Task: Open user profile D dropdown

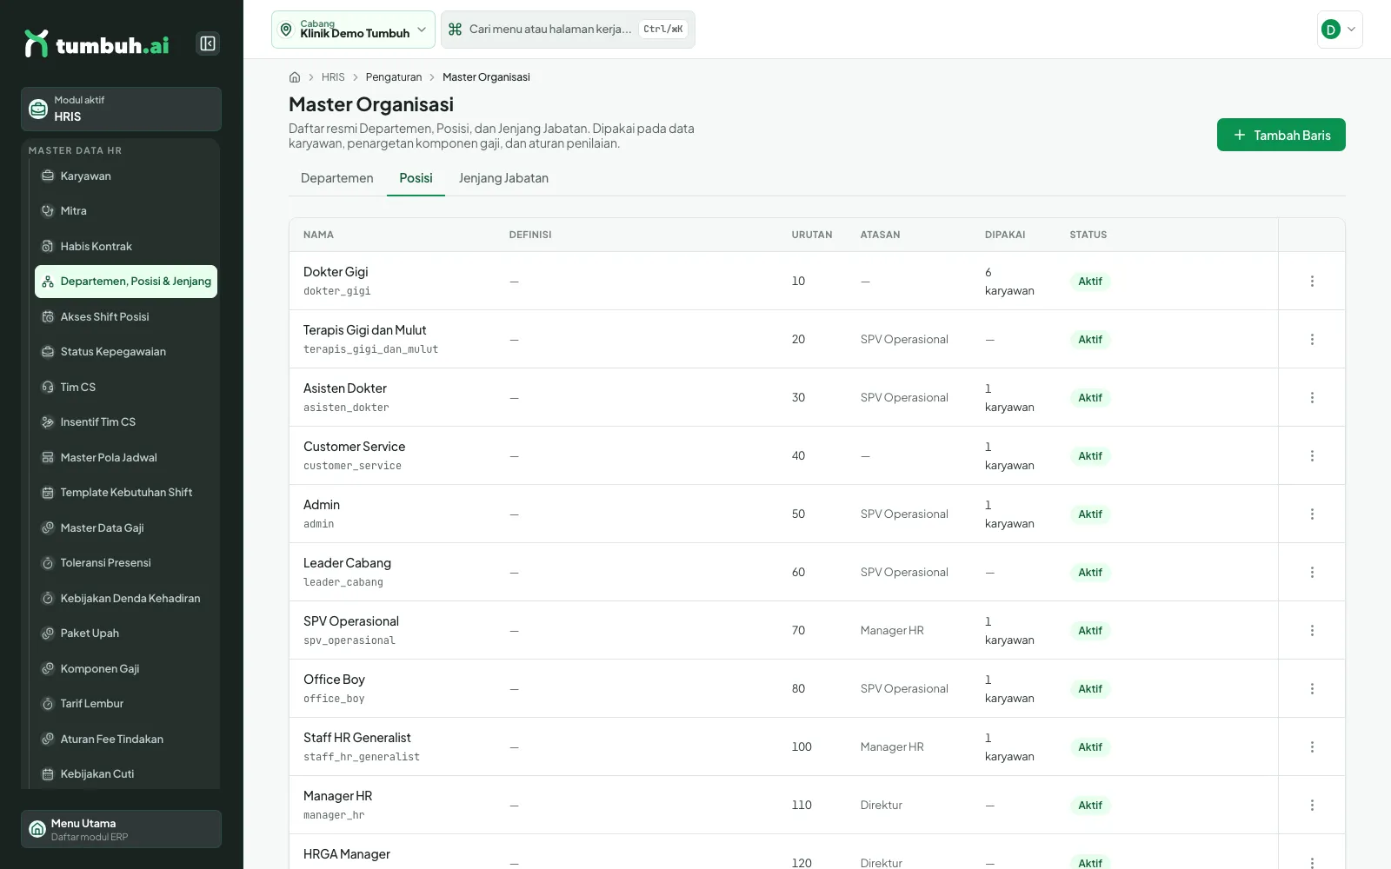Action: tap(1340, 30)
